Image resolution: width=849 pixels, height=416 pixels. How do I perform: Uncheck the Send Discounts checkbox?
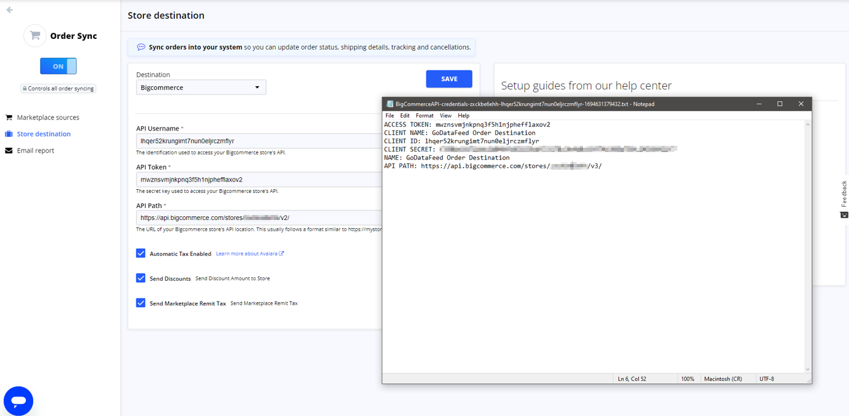point(141,278)
